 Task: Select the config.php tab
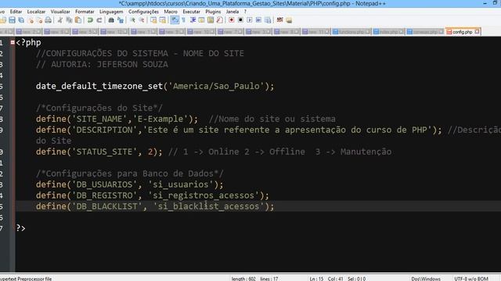(x=463, y=32)
